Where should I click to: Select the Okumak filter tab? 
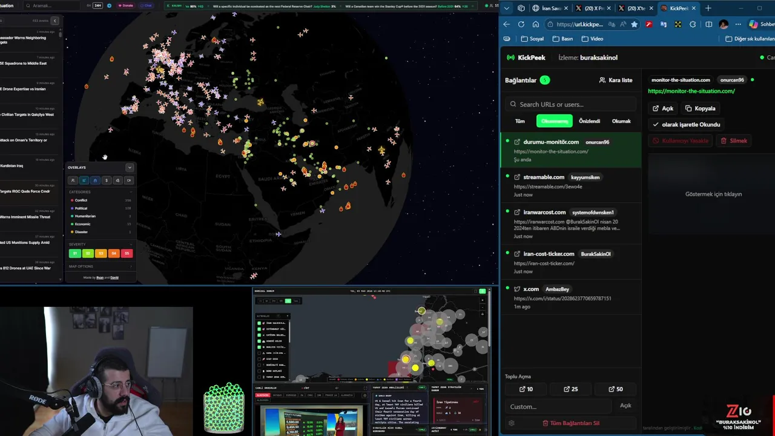tap(621, 121)
